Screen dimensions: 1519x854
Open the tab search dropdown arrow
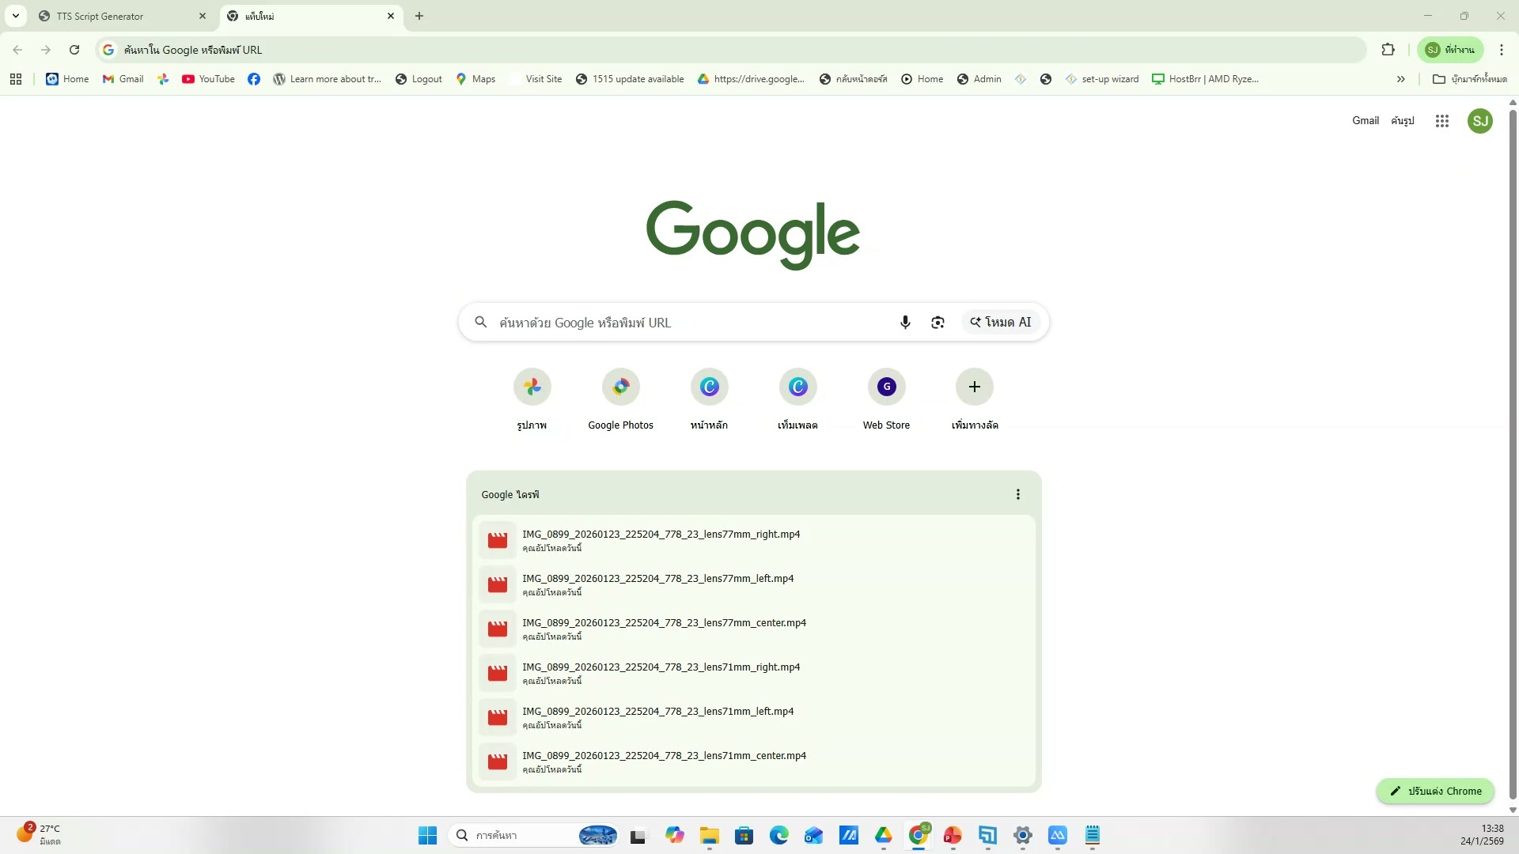(x=15, y=16)
